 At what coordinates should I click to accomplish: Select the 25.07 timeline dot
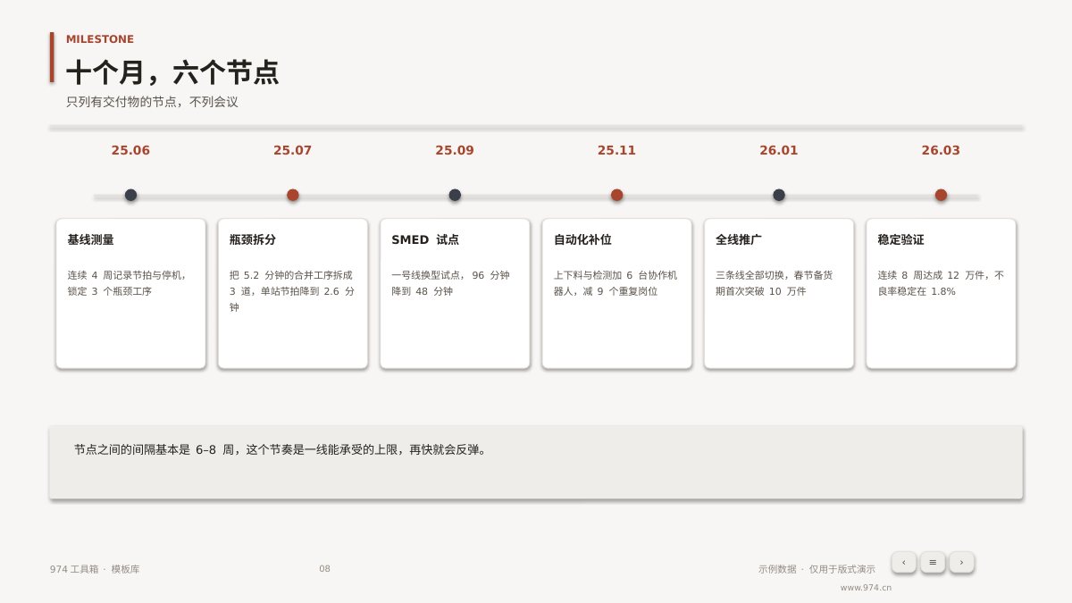[293, 195]
